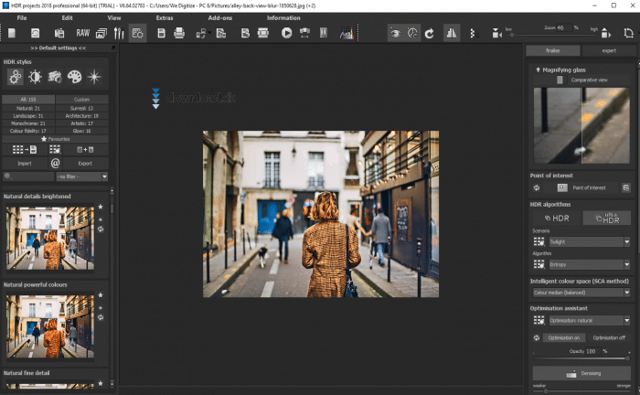Viewport: 640px width, 395px height.
Task: Select the ultra HDR algorithm button
Action: point(607,218)
